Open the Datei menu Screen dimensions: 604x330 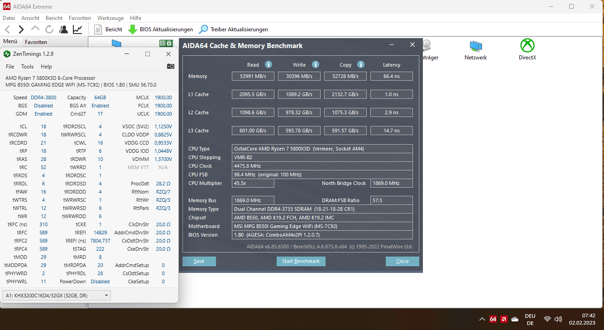pyautogui.click(x=9, y=18)
